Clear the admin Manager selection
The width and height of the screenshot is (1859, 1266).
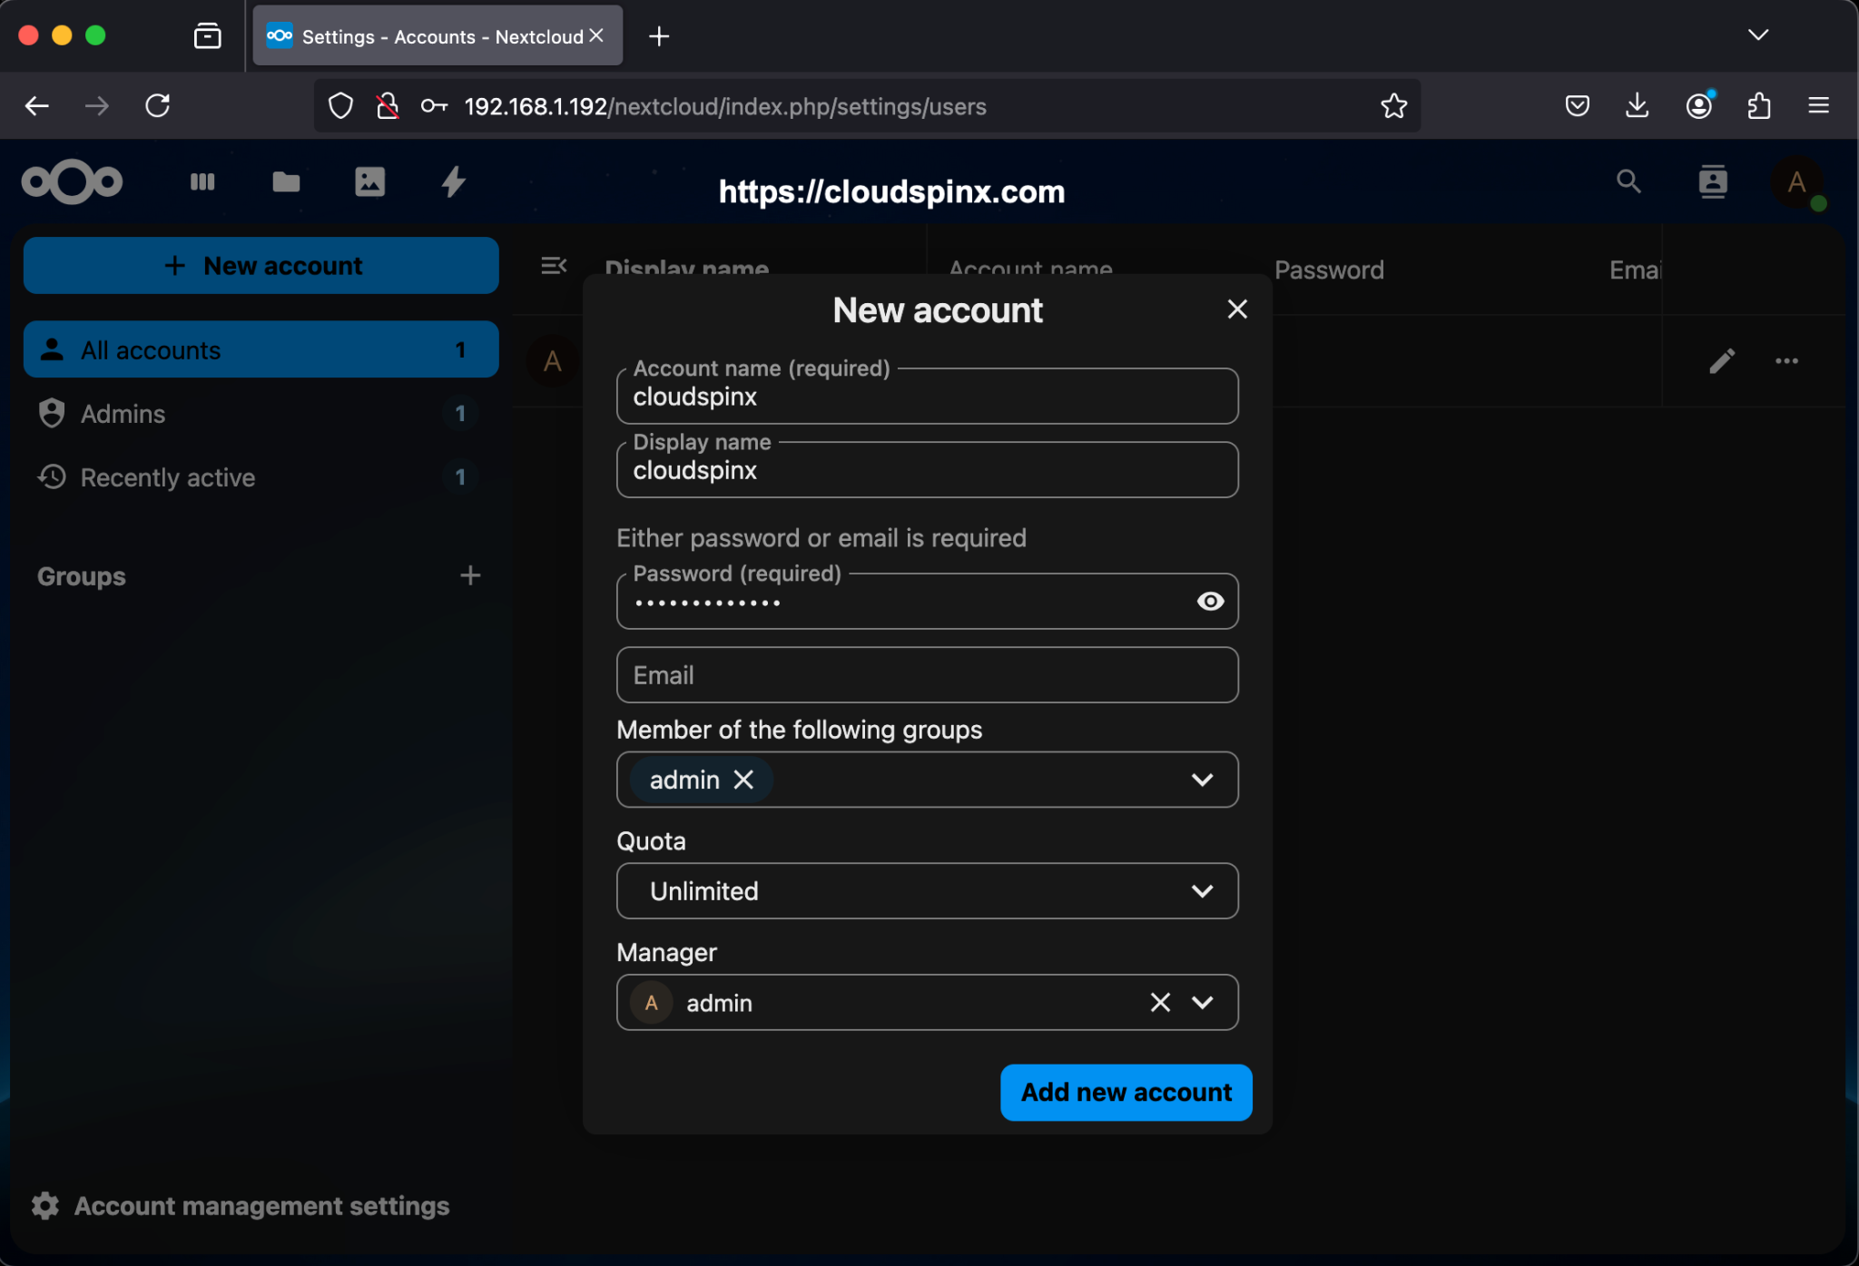pyautogui.click(x=1158, y=1002)
